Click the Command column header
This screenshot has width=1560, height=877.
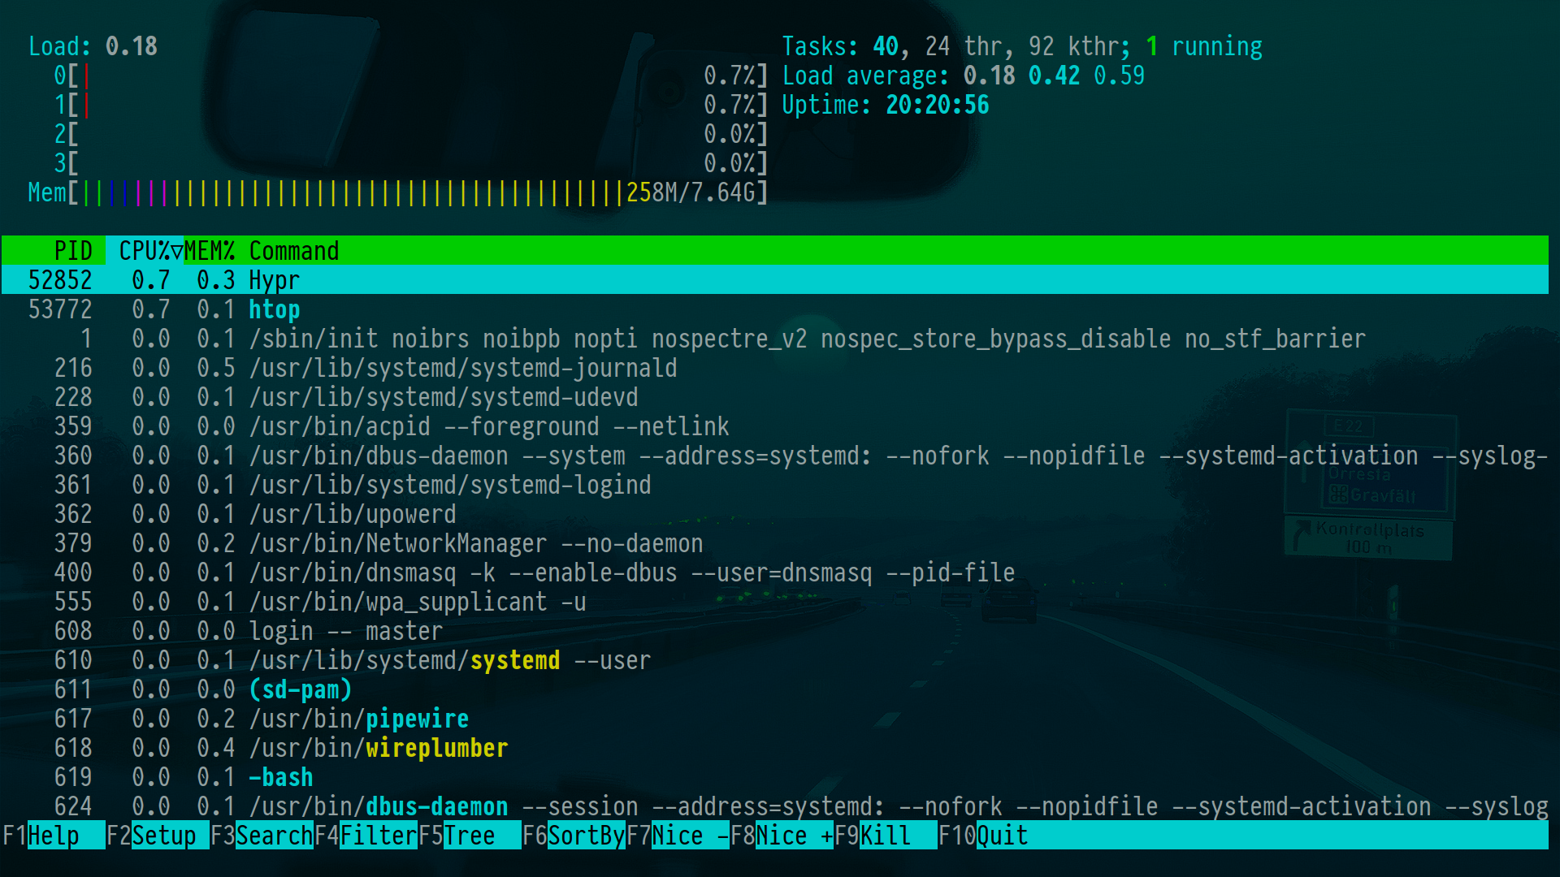point(294,250)
